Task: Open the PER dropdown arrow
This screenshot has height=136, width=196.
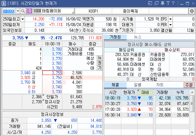Action: point(170,25)
